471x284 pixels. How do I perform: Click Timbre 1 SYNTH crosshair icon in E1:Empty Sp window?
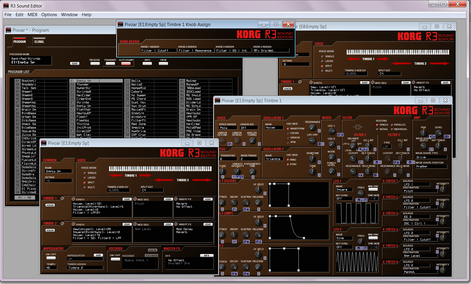[73, 199]
